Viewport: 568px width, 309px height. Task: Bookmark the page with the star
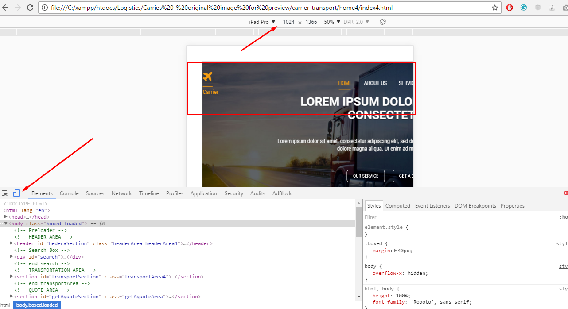click(x=494, y=8)
